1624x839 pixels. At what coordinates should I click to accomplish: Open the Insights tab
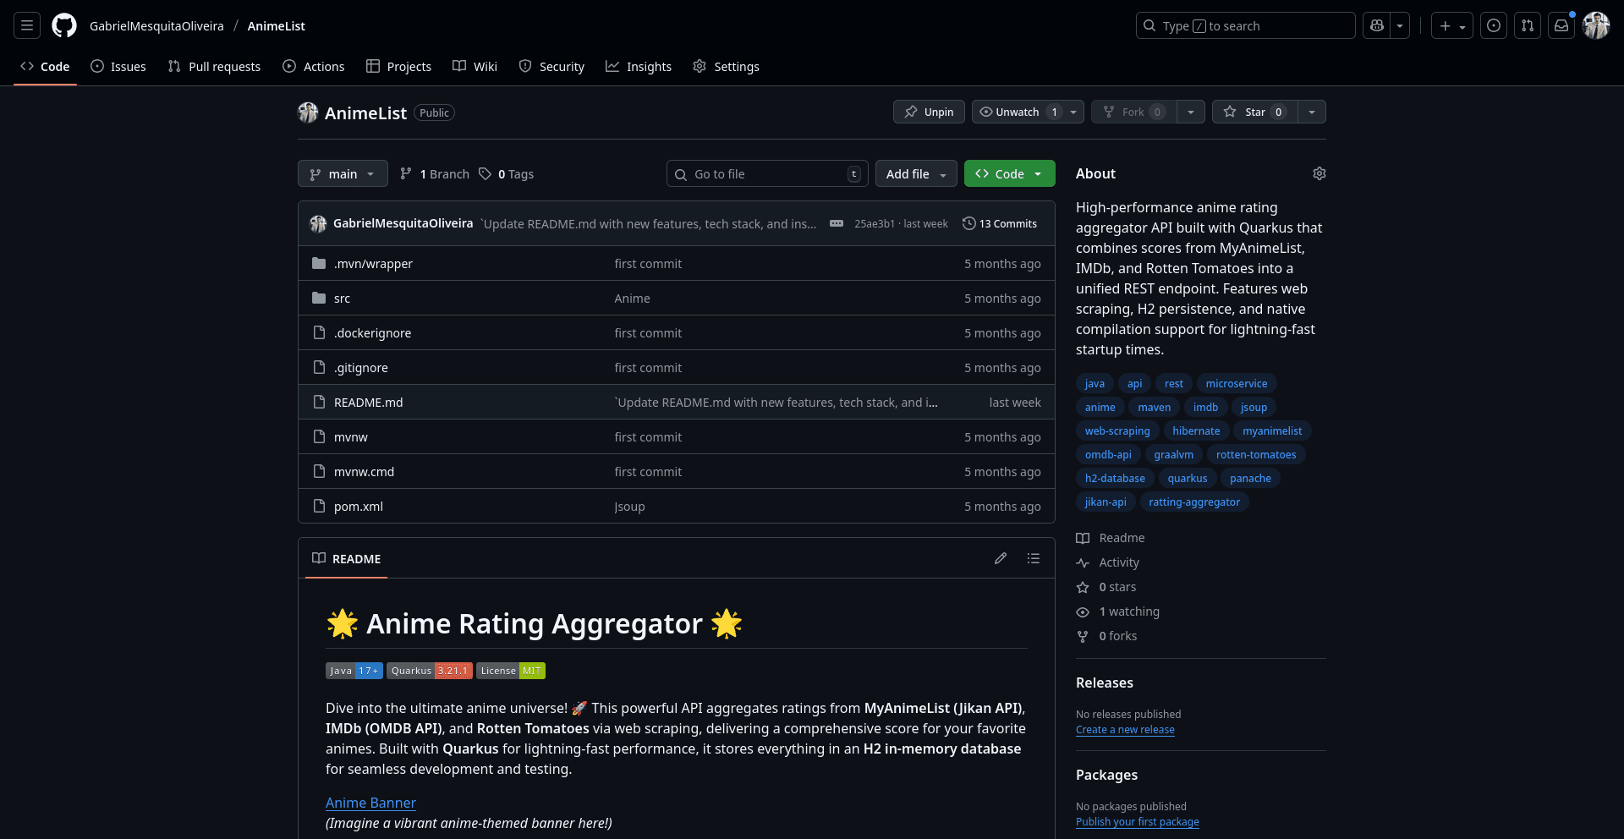click(639, 67)
